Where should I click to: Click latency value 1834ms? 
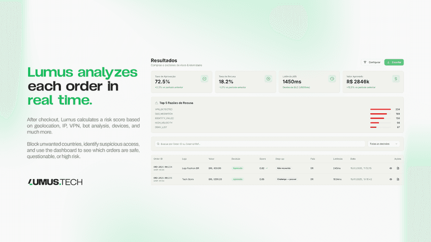(x=337, y=179)
